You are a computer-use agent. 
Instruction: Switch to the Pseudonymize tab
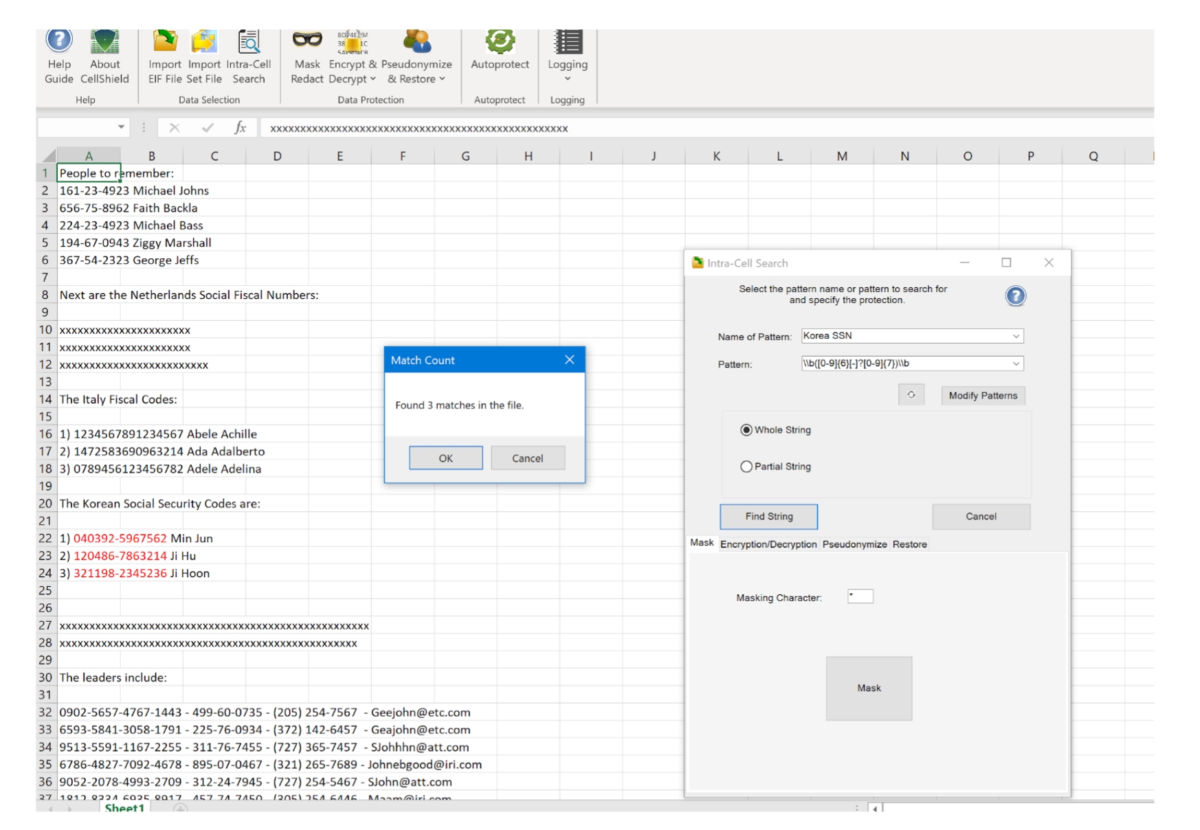click(x=854, y=544)
